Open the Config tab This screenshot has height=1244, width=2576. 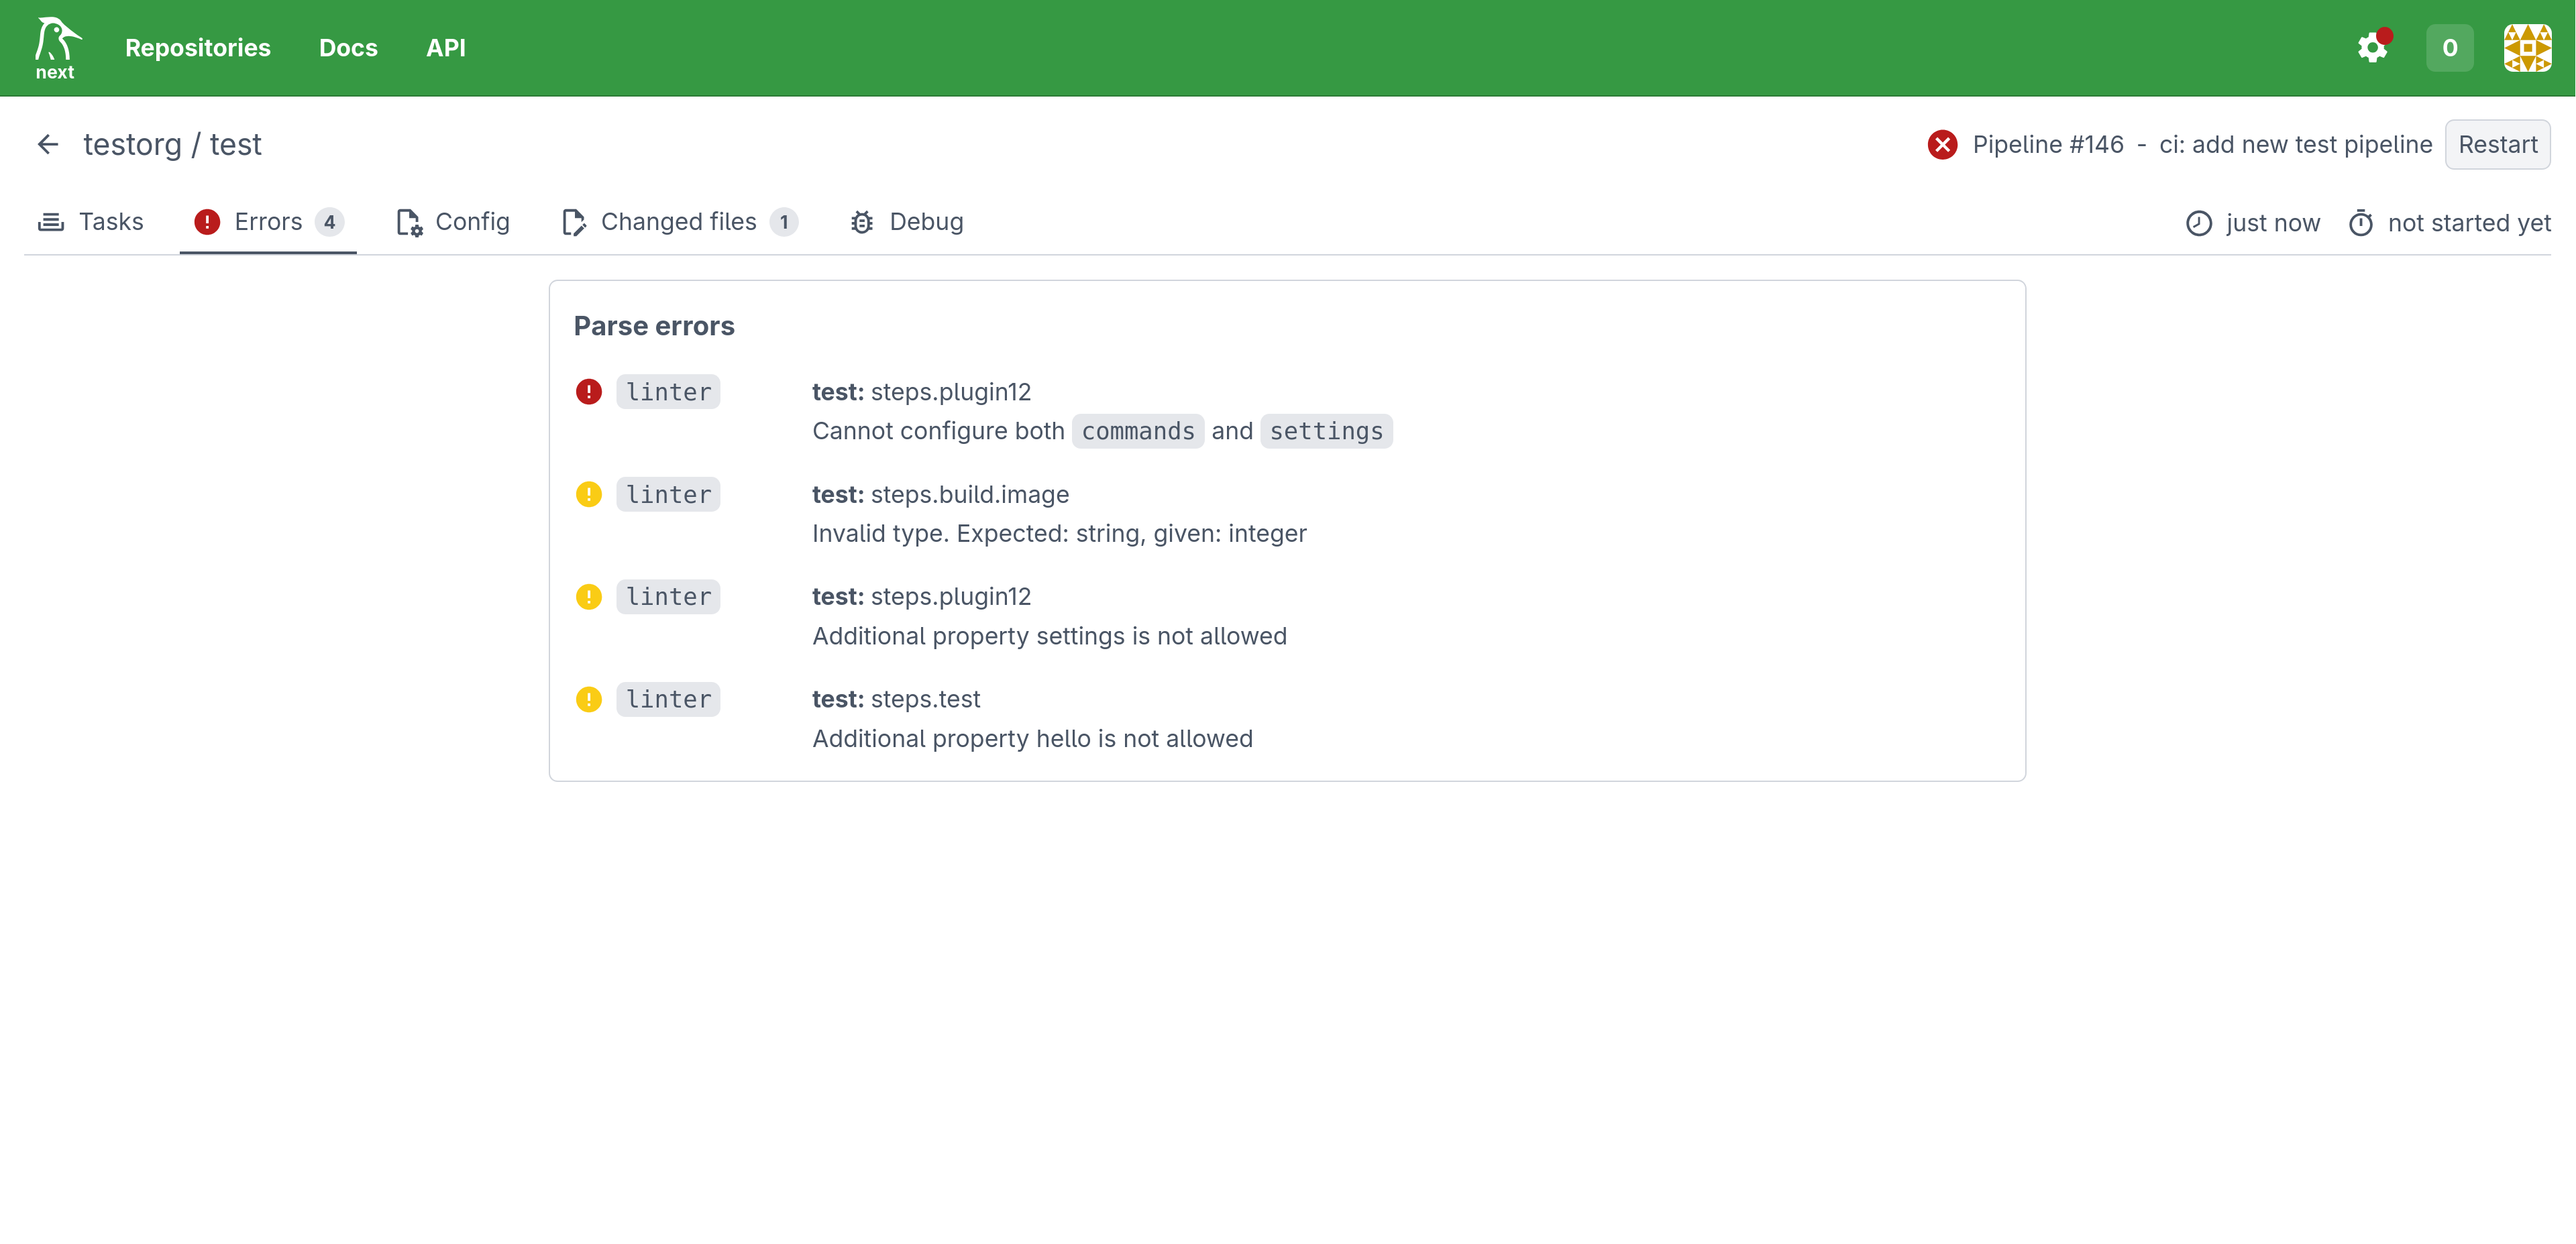click(x=453, y=222)
